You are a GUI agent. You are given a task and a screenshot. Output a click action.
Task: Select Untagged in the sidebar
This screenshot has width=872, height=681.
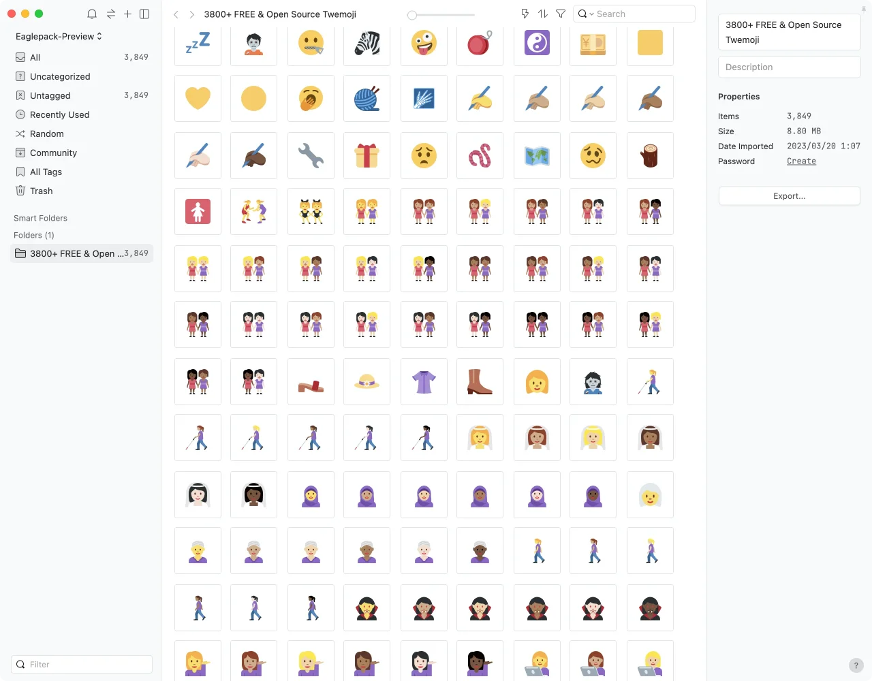(x=82, y=95)
